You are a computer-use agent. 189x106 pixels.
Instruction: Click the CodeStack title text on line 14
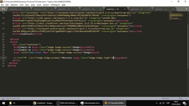[27, 34]
